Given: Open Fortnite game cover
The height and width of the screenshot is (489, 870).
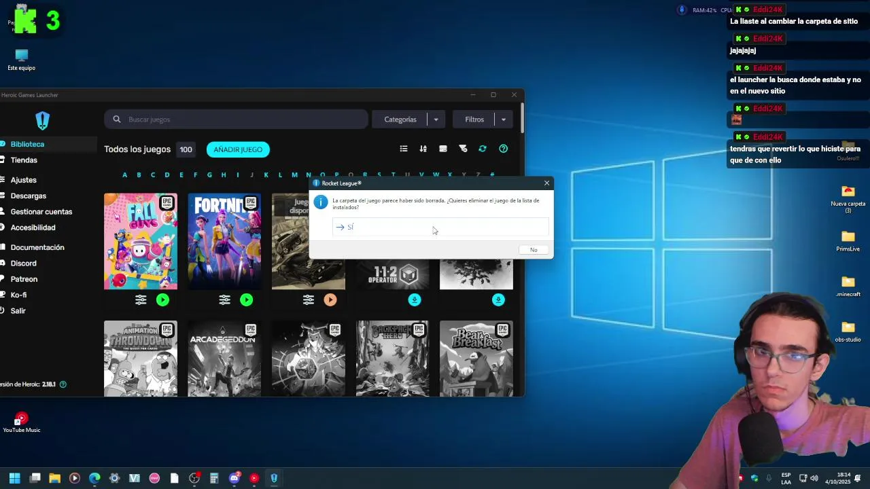Looking at the screenshot, I should point(224,241).
